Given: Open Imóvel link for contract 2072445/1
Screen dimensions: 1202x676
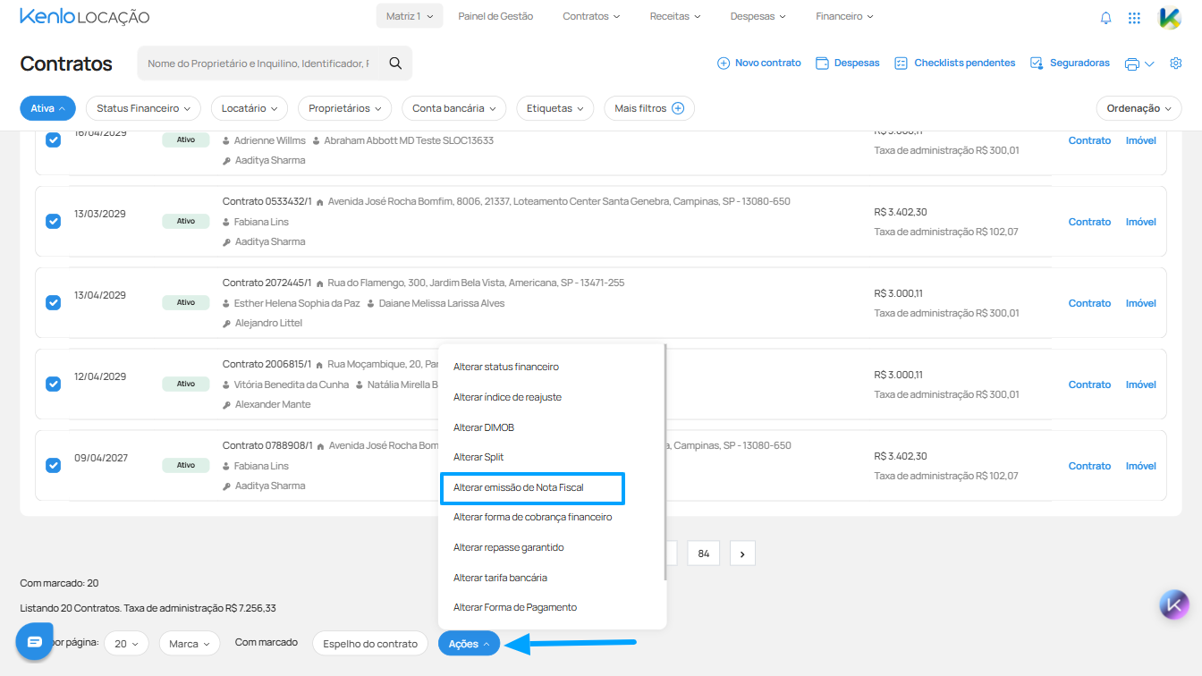Looking at the screenshot, I should pyautogui.click(x=1141, y=303).
